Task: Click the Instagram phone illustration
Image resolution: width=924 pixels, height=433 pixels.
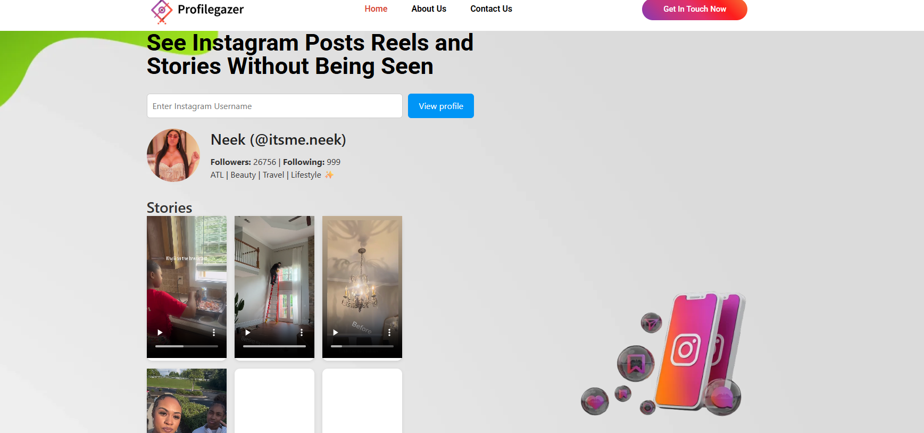Action: click(664, 354)
